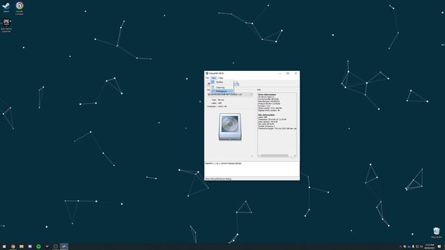Open the File menu in MakeMKV
The image size is (445, 250).
pyautogui.click(x=207, y=78)
